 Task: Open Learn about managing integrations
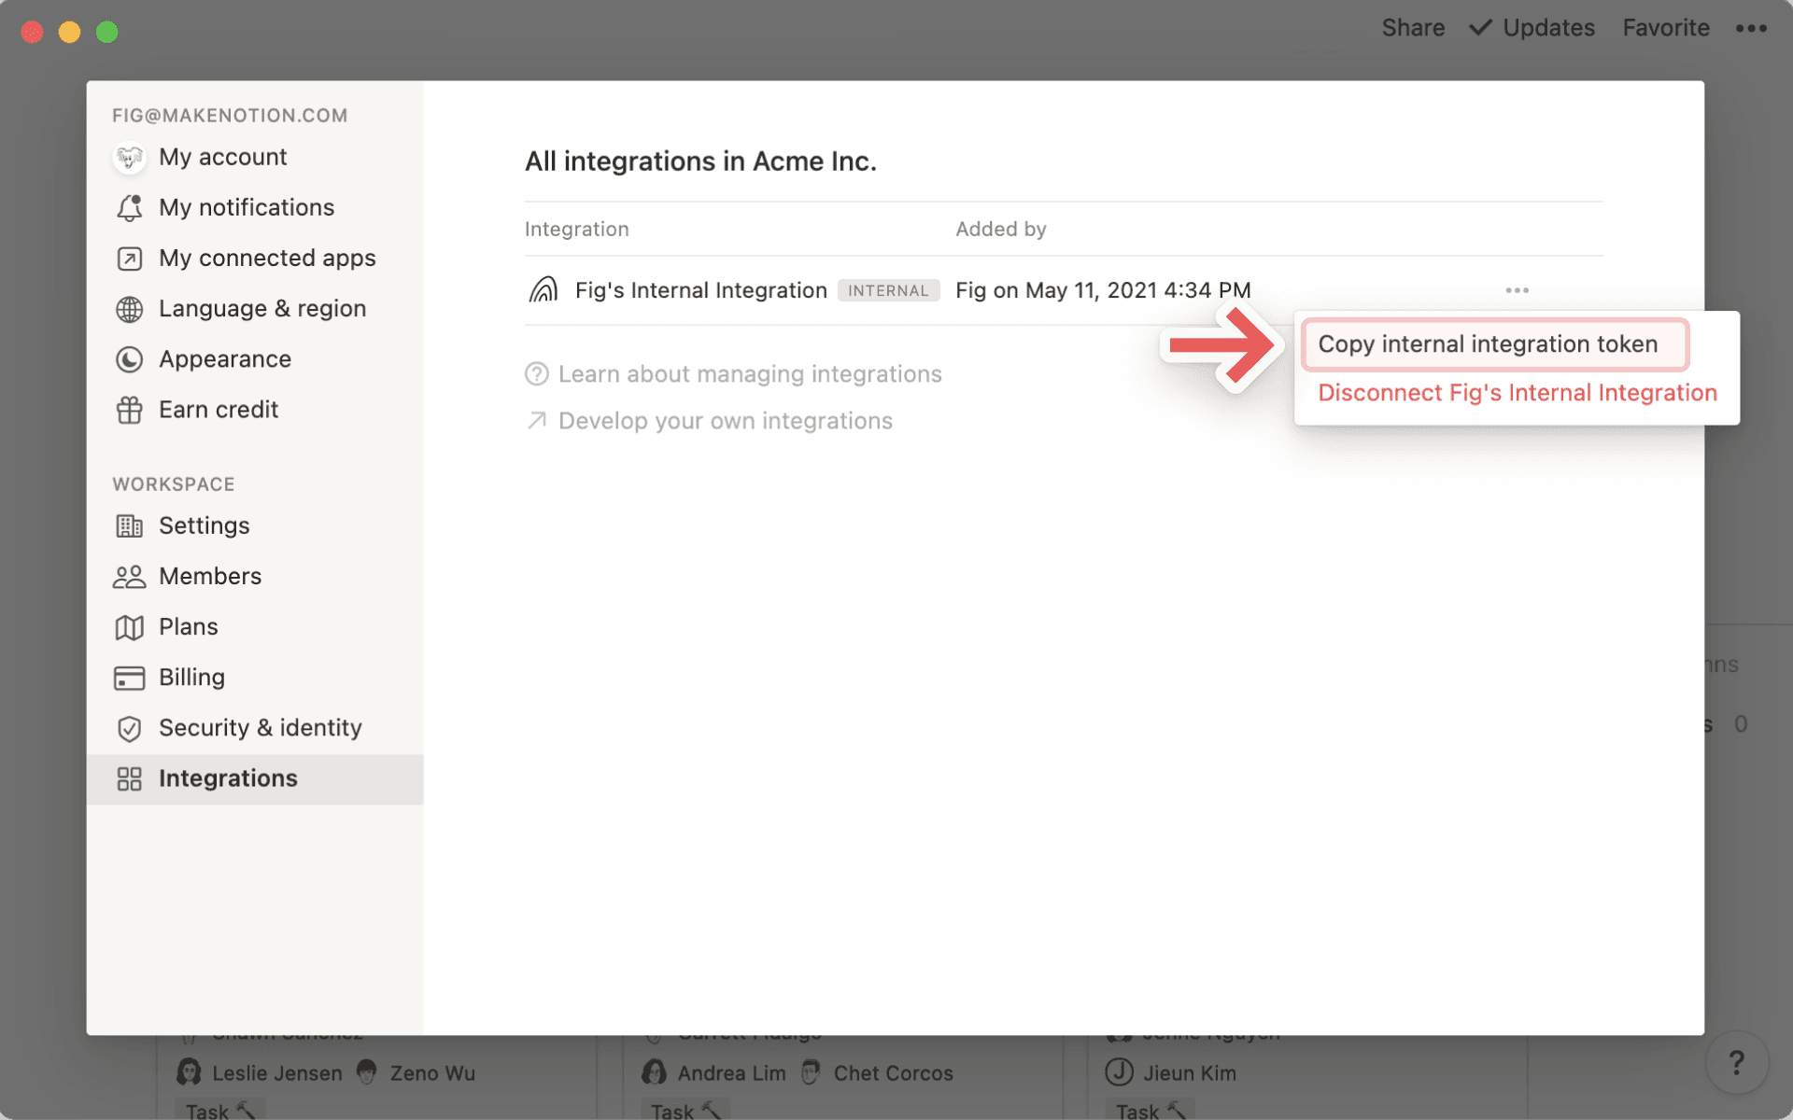click(x=750, y=373)
